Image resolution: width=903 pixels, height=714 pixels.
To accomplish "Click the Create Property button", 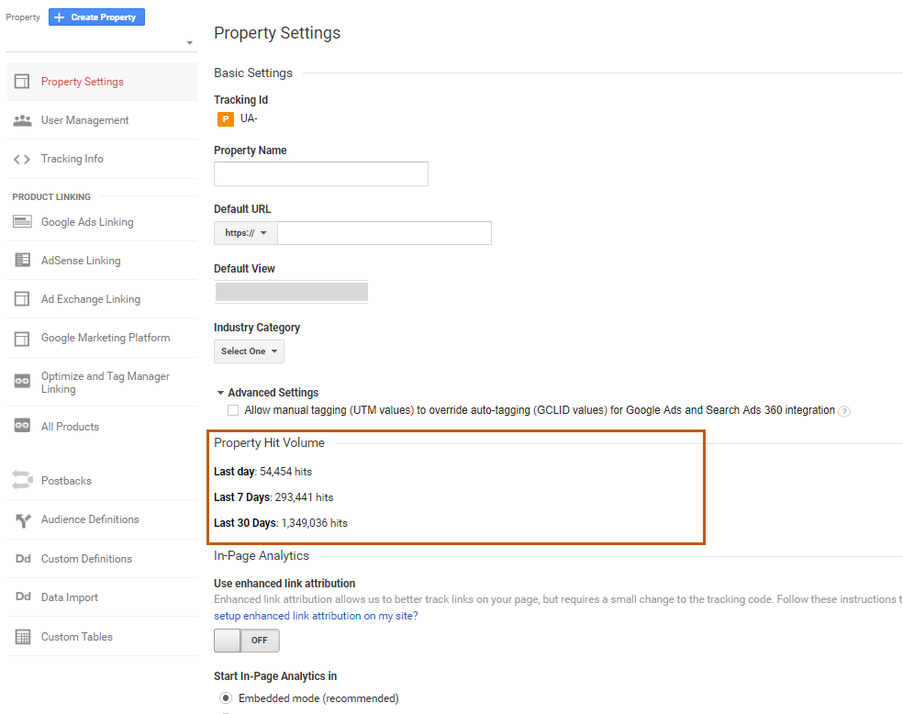I will coord(96,17).
